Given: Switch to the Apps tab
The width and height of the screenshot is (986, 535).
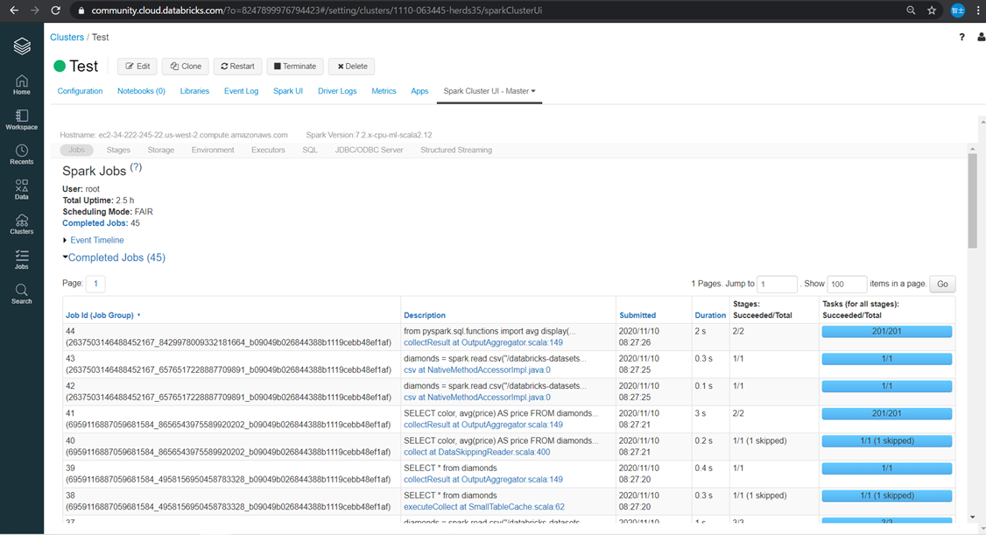Looking at the screenshot, I should (419, 91).
